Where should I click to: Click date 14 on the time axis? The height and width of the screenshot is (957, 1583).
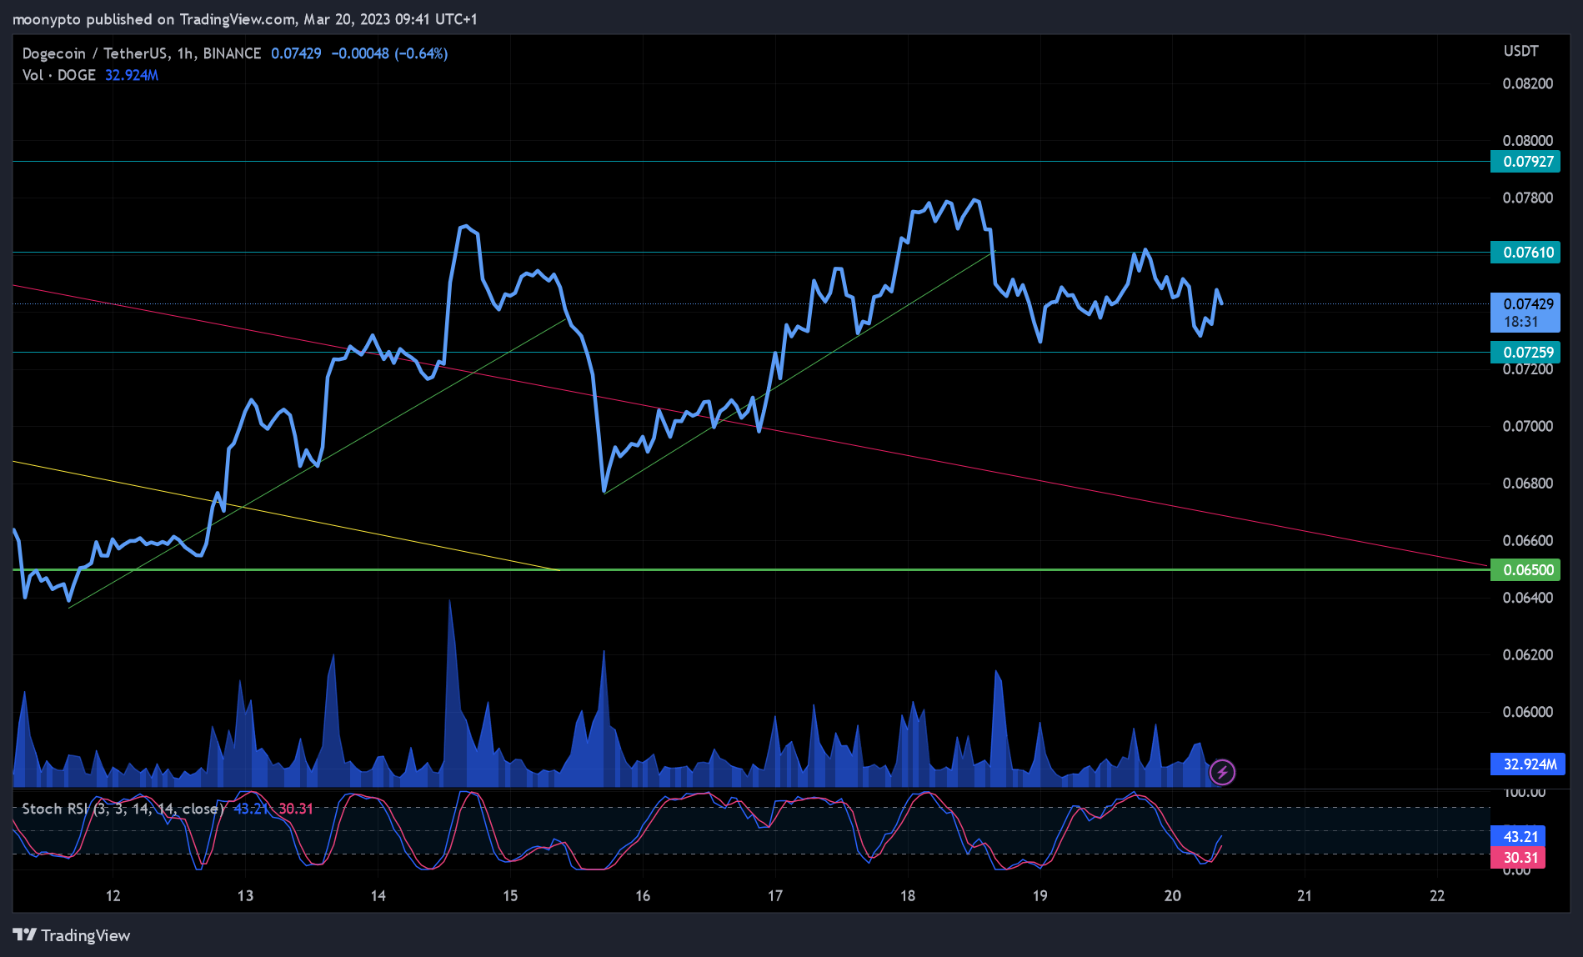point(378,895)
